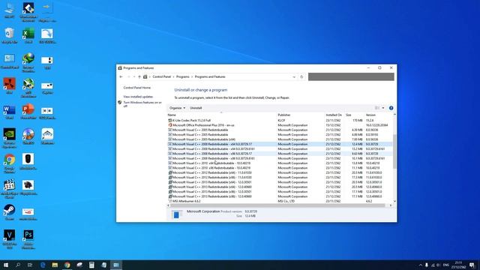
Task: Open the GeForce Experience desktop shortcut
Action: (x=10, y=138)
